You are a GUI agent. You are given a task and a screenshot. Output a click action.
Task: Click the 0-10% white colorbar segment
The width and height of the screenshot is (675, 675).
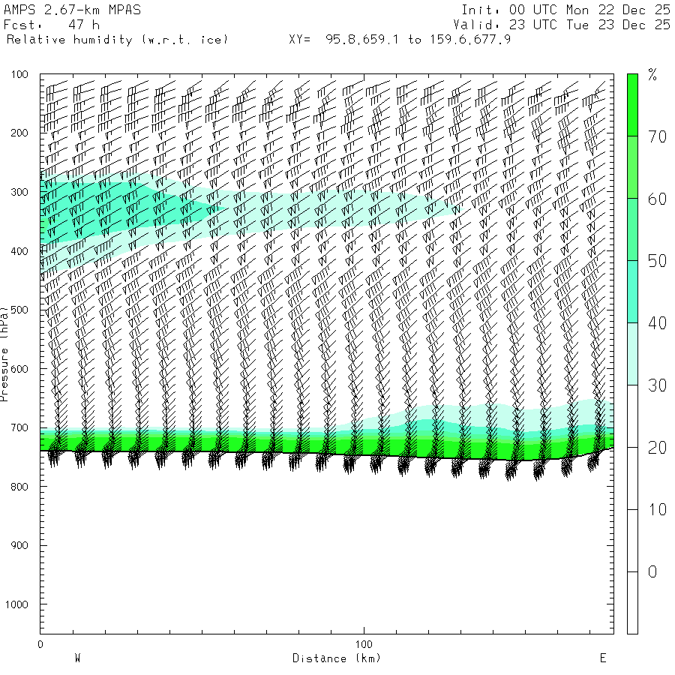[x=632, y=541]
